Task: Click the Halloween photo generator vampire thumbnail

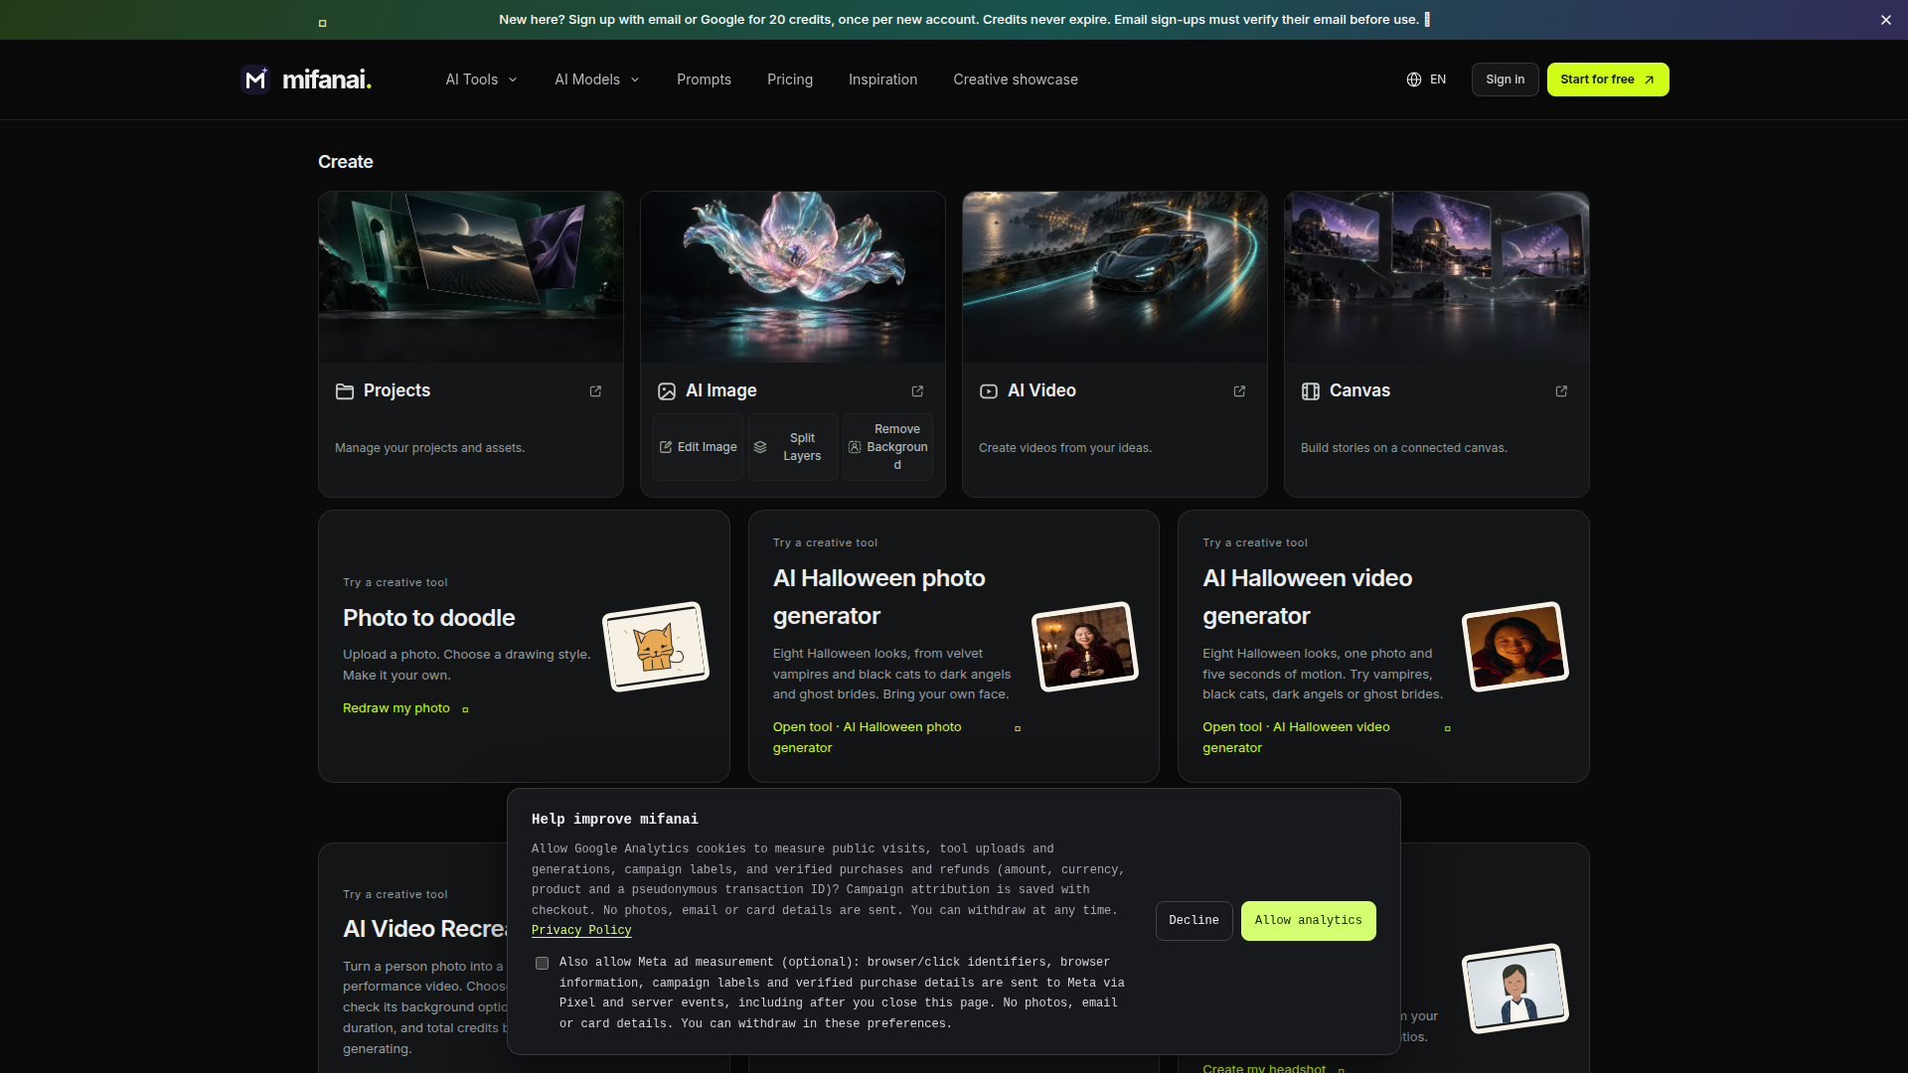Action: point(1085,647)
